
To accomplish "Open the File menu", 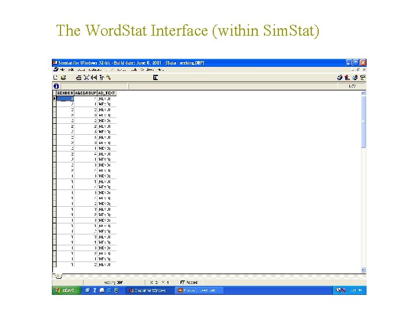I will coord(62,70).
